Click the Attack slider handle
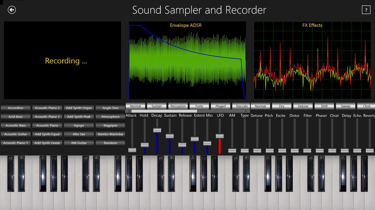Viewport: 375px width, 210px height. pyautogui.click(x=132, y=150)
